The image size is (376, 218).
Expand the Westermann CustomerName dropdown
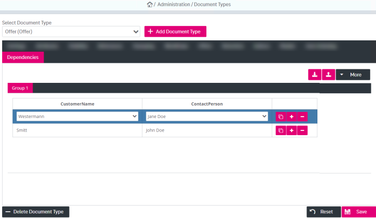[x=77, y=117]
